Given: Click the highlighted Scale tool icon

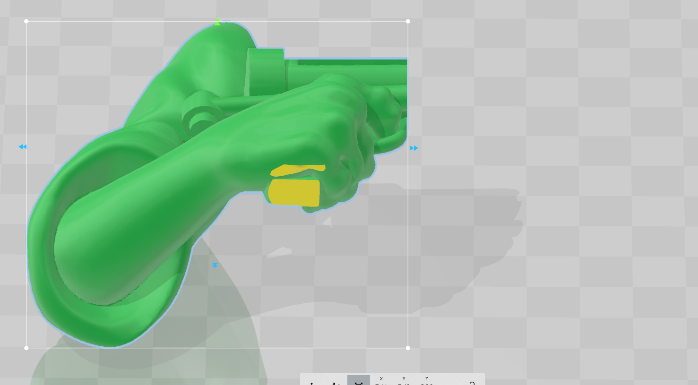Looking at the screenshot, I should 359,382.
